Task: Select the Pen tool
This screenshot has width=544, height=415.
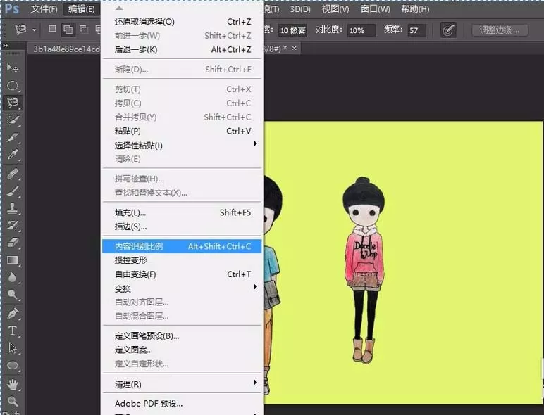Action: tap(13, 314)
